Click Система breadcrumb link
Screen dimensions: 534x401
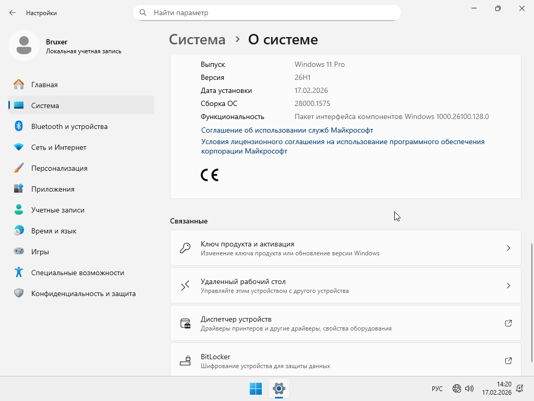tap(197, 40)
